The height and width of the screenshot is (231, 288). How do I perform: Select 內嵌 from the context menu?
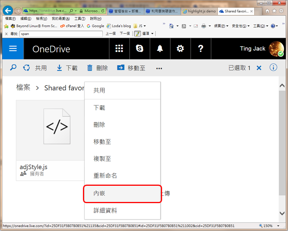(x=123, y=194)
